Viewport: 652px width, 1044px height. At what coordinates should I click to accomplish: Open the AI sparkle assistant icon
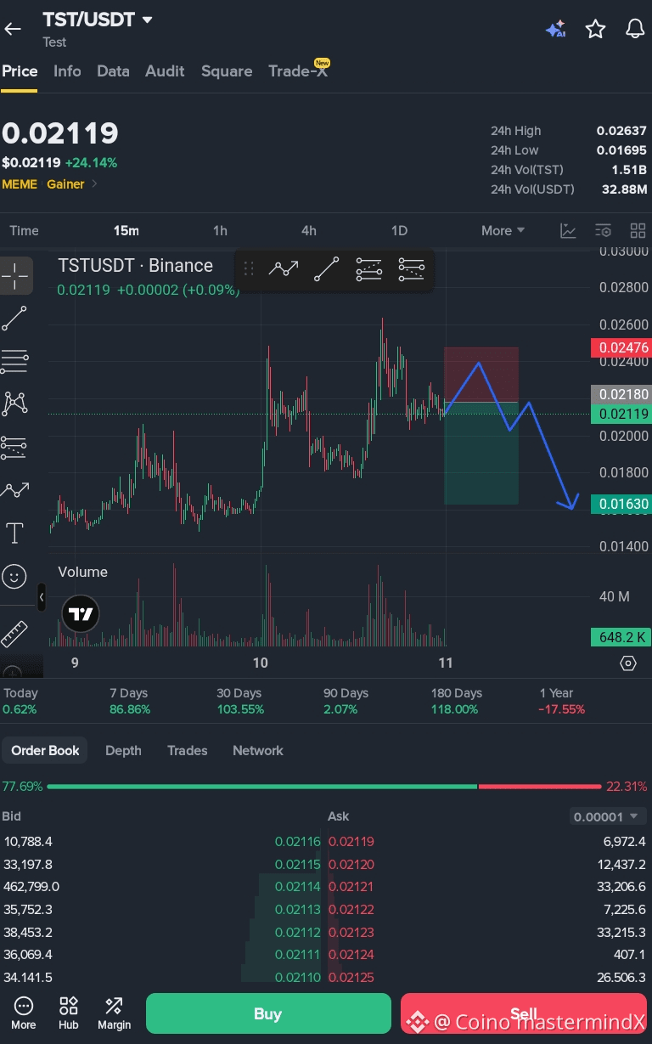[x=555, y=29]
